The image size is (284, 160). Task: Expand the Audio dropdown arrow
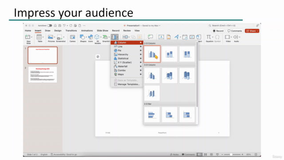[240, 37]
